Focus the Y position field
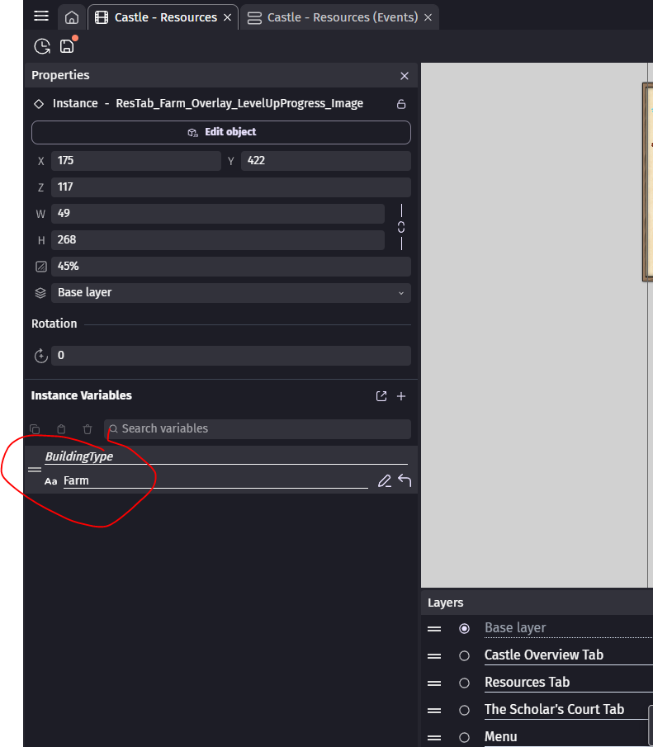This screenshot has width=653, height=747. pyautogui.click(x=326, y=161)
